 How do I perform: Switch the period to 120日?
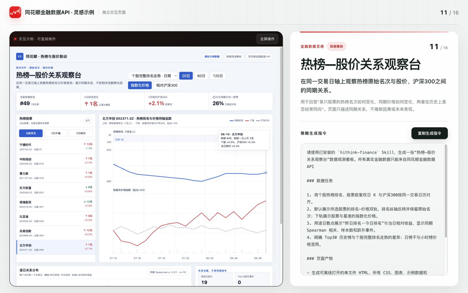[x=218, y=76]
